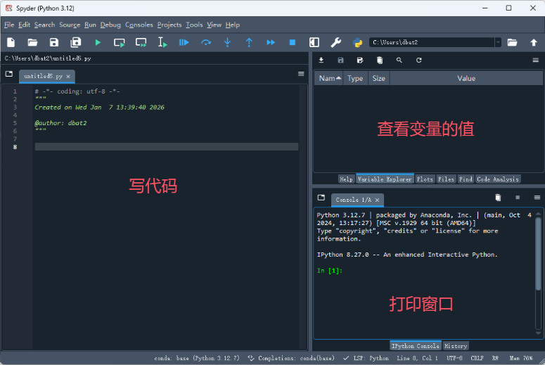Image resolution: width=545 pixels, height=365 pixels.
Task: Sort variables by Type column header
Action: pyautogui.click(x=355, y=78)
